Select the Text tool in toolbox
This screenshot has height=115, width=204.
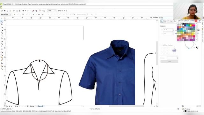pos(2,47)
